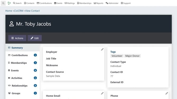Click the External ID label
The image size is (177, 99).
click(x=117, y=82)
